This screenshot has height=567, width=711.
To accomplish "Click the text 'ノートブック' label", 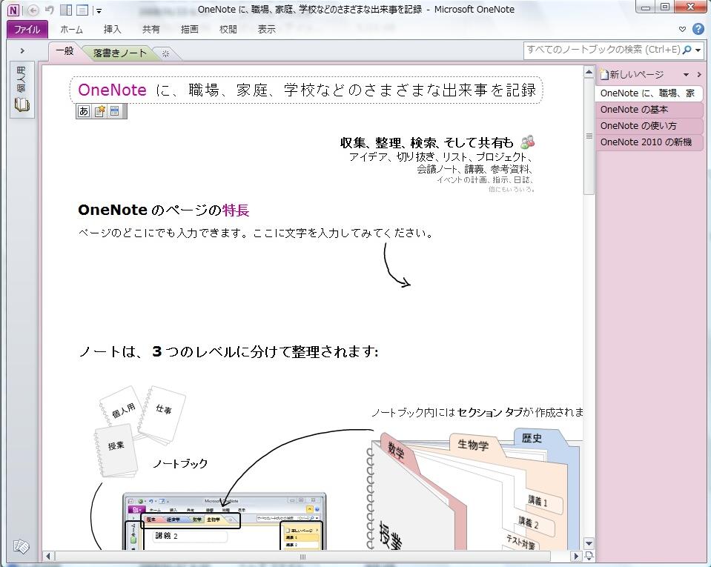I will coord(180,464).
